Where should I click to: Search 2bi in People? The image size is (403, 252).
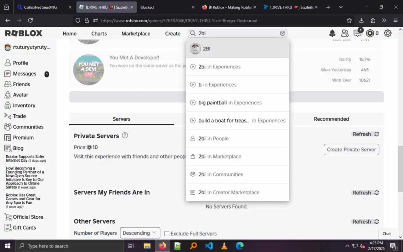(237, 139)
